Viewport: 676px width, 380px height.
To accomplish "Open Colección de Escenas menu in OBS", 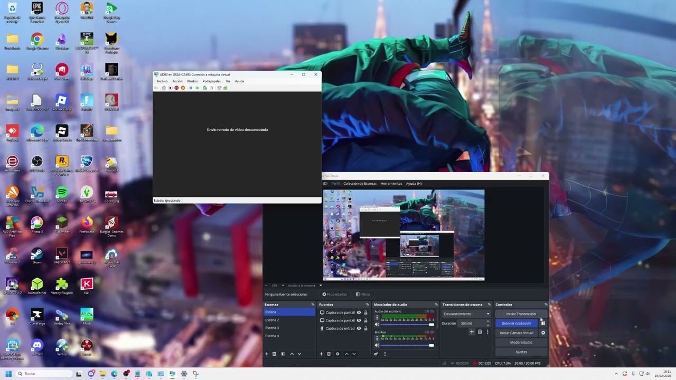I will pos(360,183).
